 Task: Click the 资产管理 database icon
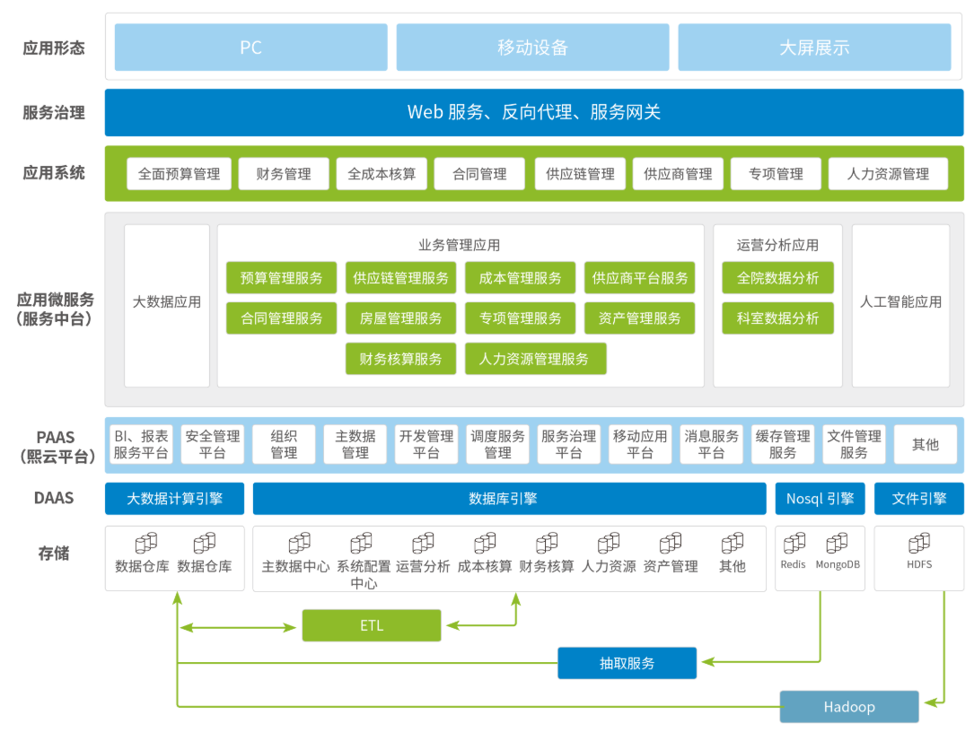671,544
